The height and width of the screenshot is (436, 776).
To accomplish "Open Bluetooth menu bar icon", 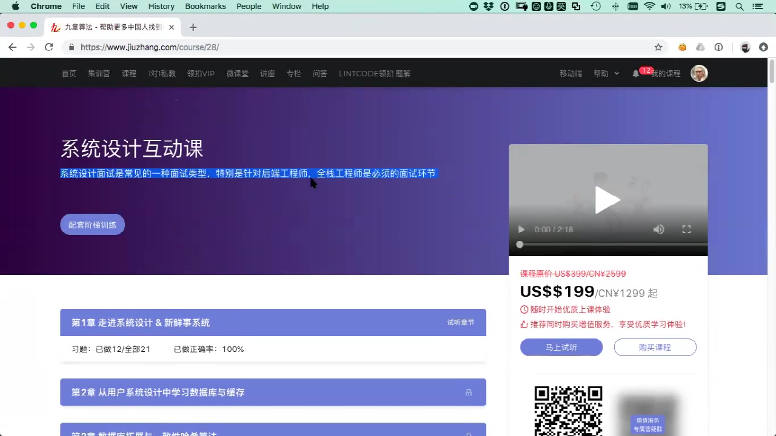I will [615, 6].
